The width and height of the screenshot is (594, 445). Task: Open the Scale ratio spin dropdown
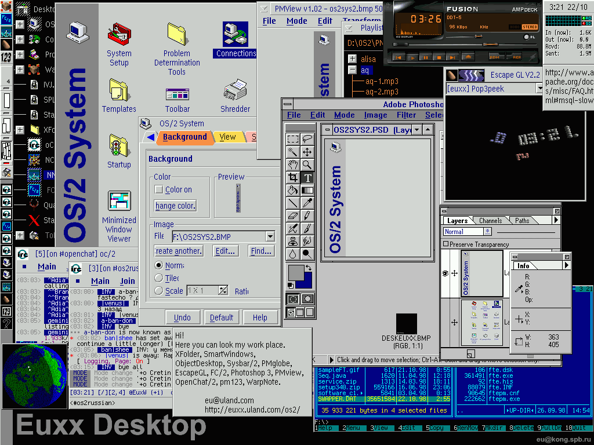223,291
